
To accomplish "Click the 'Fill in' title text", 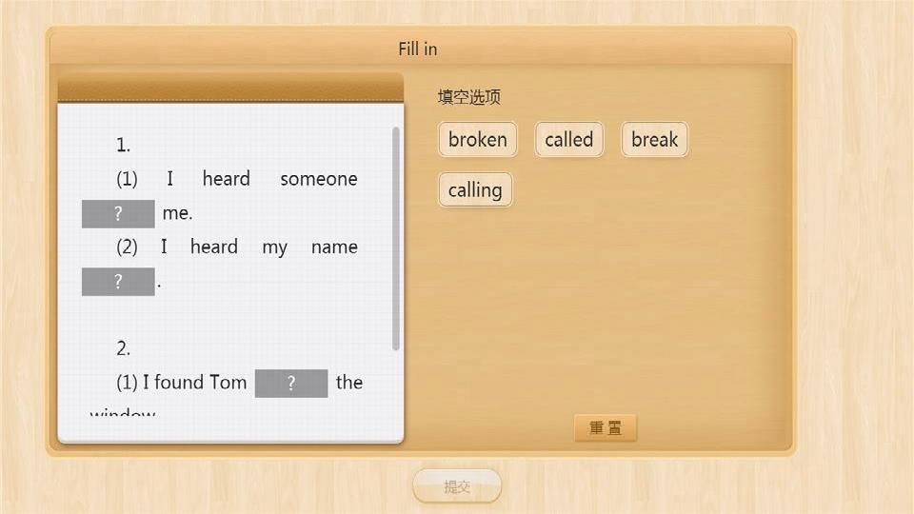I will (x=418, y=49).
